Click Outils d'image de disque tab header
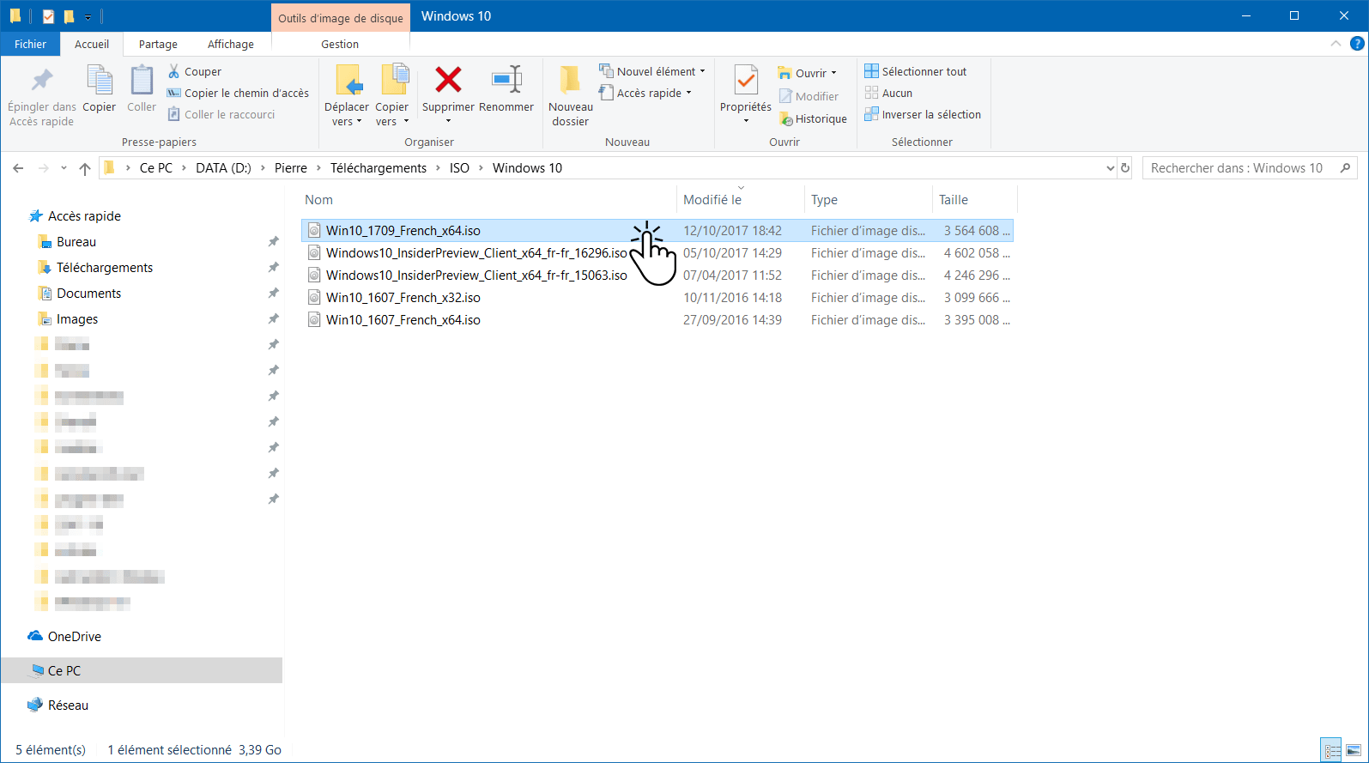 pos(341,18)
